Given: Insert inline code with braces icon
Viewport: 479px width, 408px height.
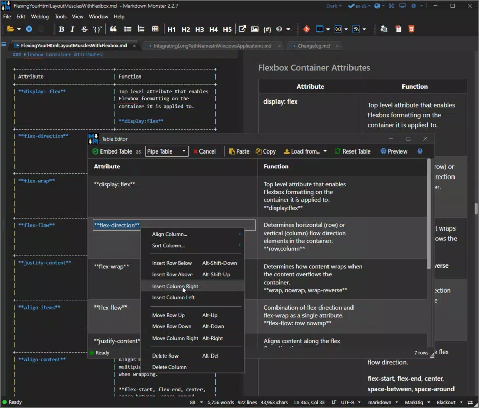Looking at the screenshot, I should tap(97, 29).
